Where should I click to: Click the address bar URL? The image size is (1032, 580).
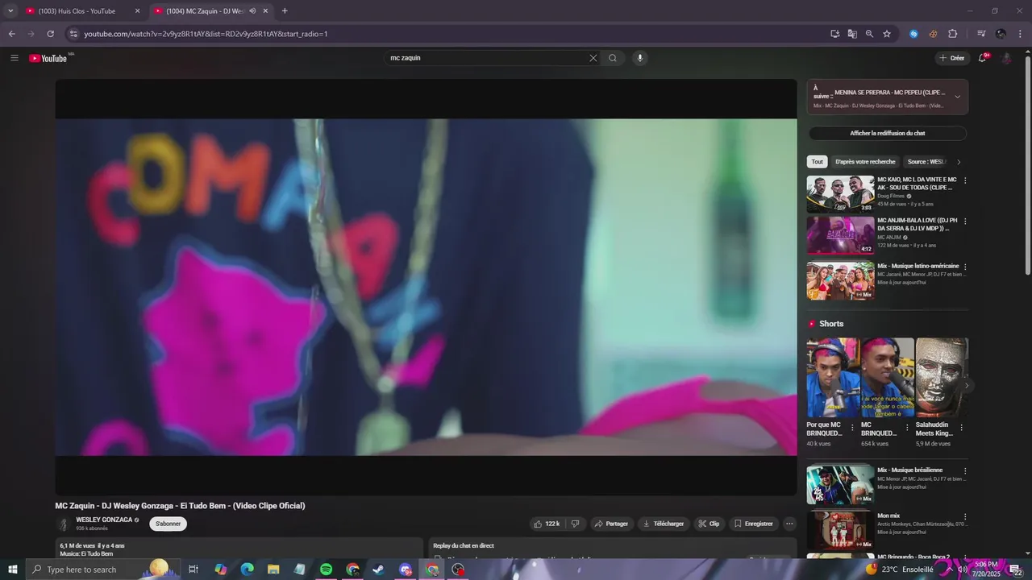[206, 34]
